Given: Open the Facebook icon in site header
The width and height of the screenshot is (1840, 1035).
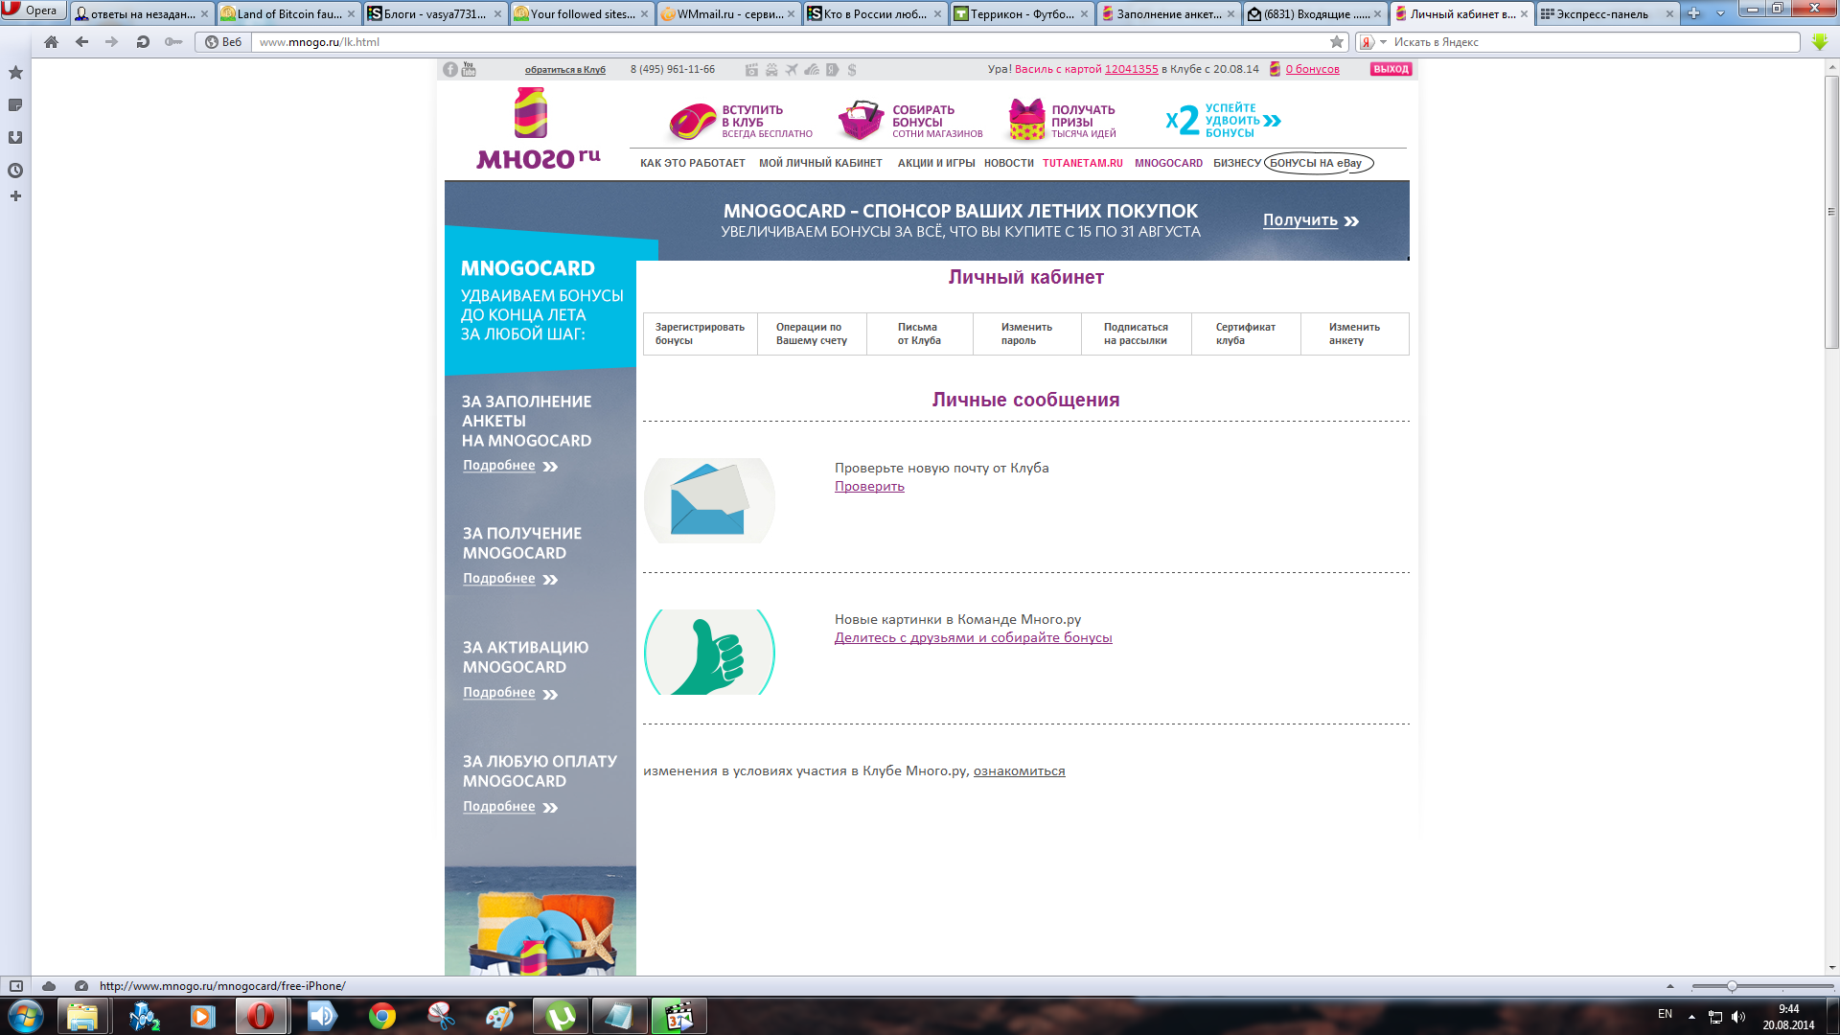Looking at the screenshot, I should coord(450,69).
